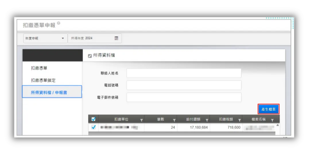Open the 所得年度 2024 year picker
Image resolution: width=310 pixels, height=154 pixels.
(95, 38)
